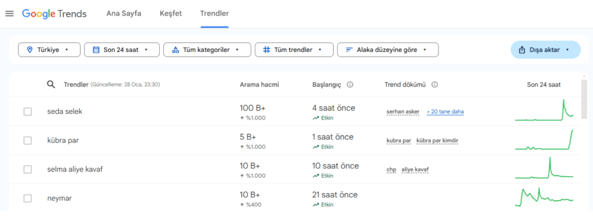This screenshot has height=216, width=593.
Task: Click the location pin icon
Action: pos(30,50)
